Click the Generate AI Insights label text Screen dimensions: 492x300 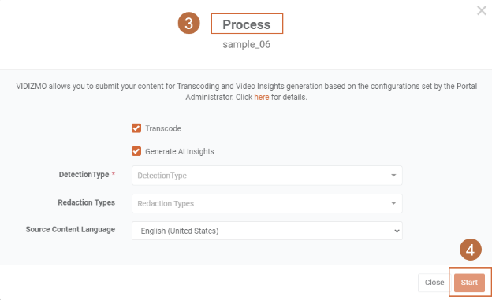180,151
